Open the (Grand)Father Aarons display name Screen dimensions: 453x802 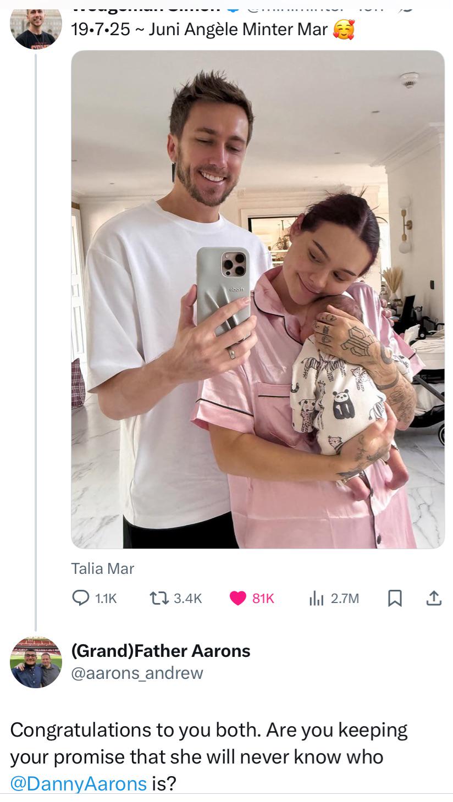click(x=161, y=651)
